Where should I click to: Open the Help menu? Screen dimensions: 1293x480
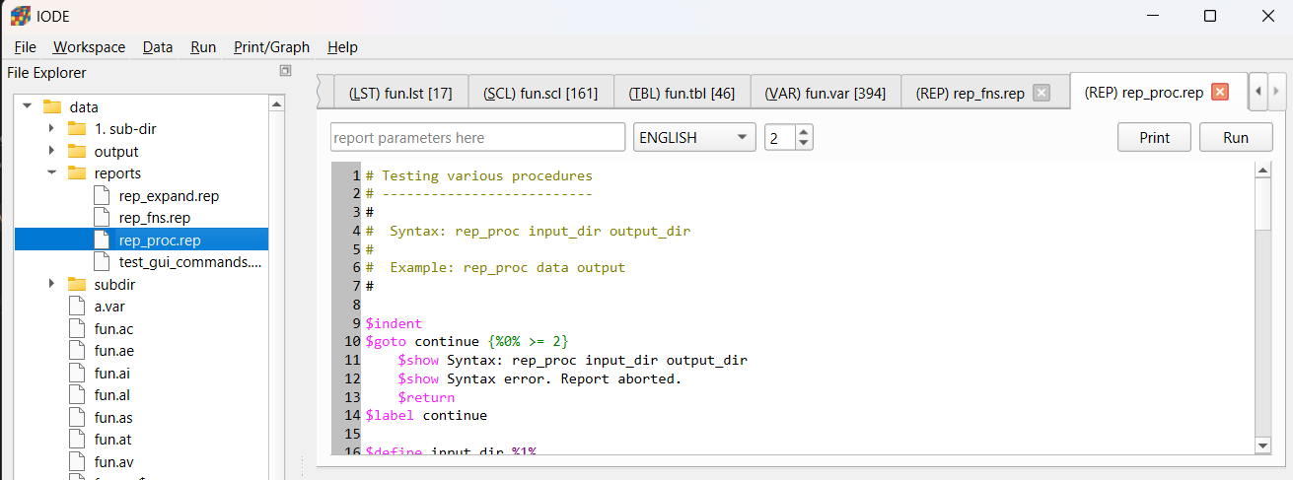click(342, 47)
